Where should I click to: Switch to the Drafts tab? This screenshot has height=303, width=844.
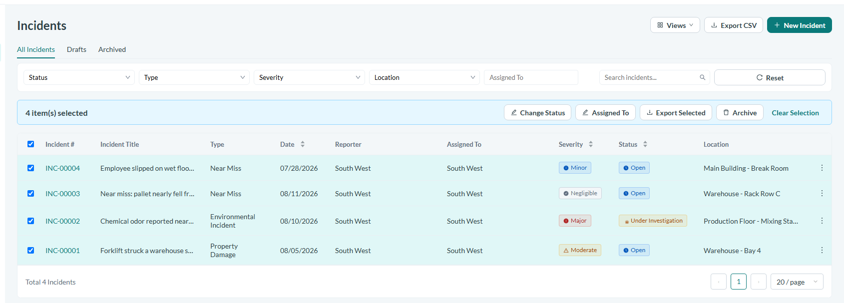tap(76, 49)
